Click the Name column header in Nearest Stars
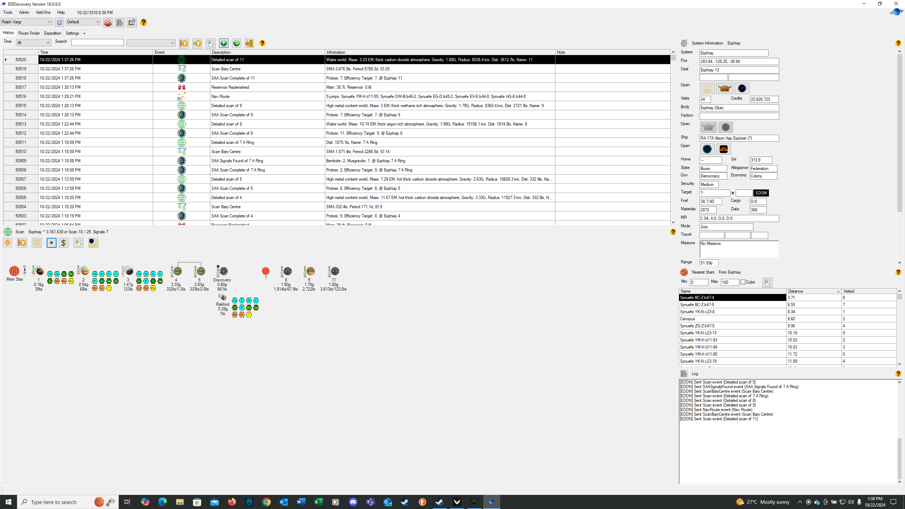 tap(732, 291)
